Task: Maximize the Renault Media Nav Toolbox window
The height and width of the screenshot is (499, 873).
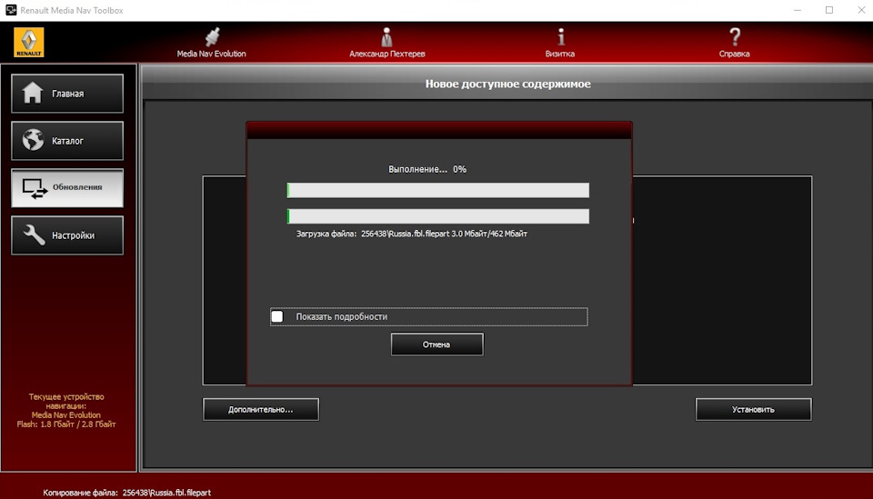Action: tap(829, 10)
